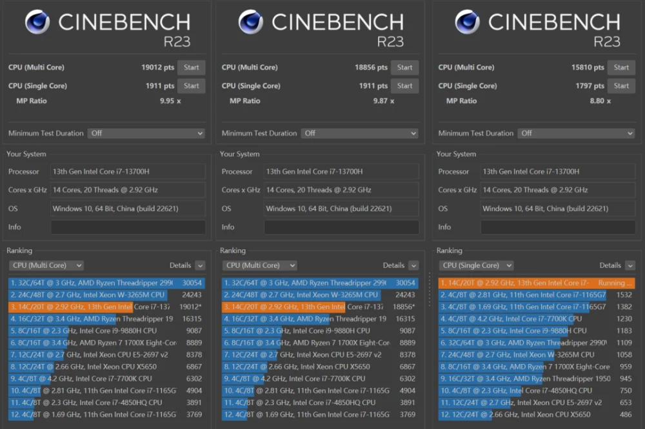Select the Threadripper single-core row scoring 1109
Viewport: 645px width, 429px height.
point(537,343)
